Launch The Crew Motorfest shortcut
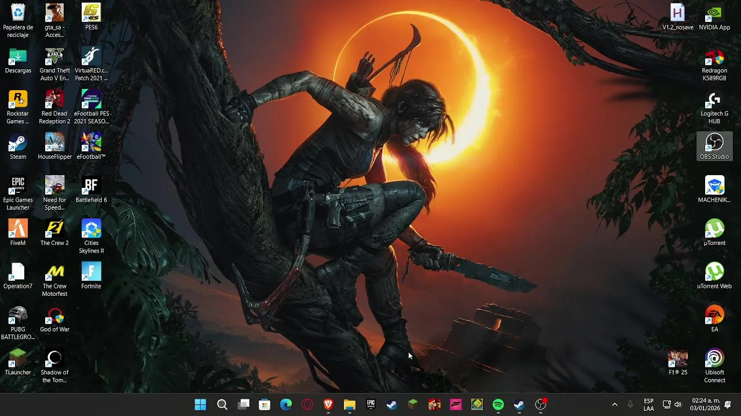Viewport: 741px width, 416px height. [x=54, y=280]
